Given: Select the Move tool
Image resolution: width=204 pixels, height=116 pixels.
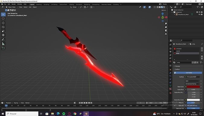Looking at the screenshot, I should pos(3,23).
